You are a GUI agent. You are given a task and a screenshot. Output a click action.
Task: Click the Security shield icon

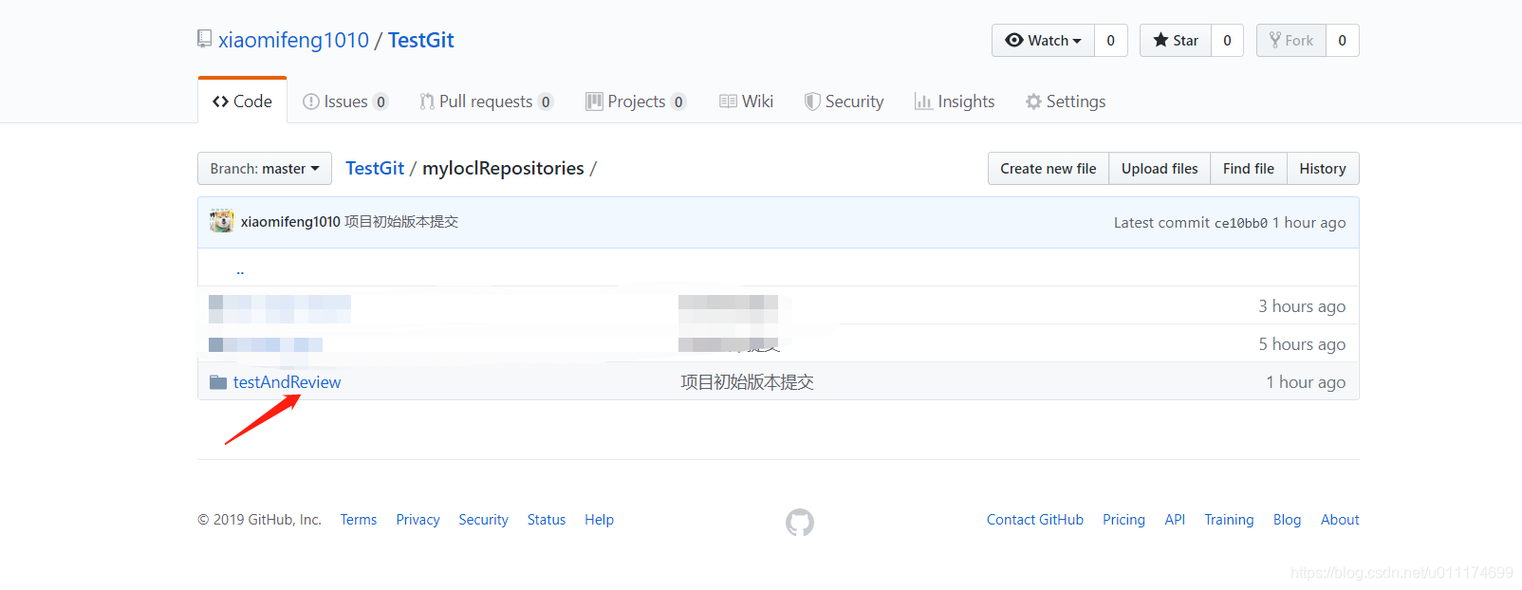pyautogui.click(x=812, y=101)
